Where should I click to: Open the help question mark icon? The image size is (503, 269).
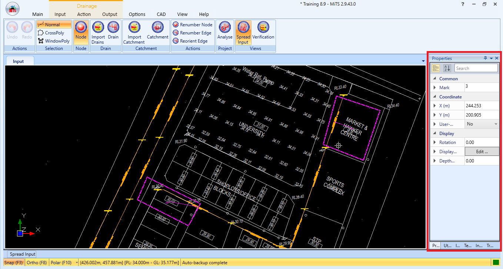click(463, 4)
